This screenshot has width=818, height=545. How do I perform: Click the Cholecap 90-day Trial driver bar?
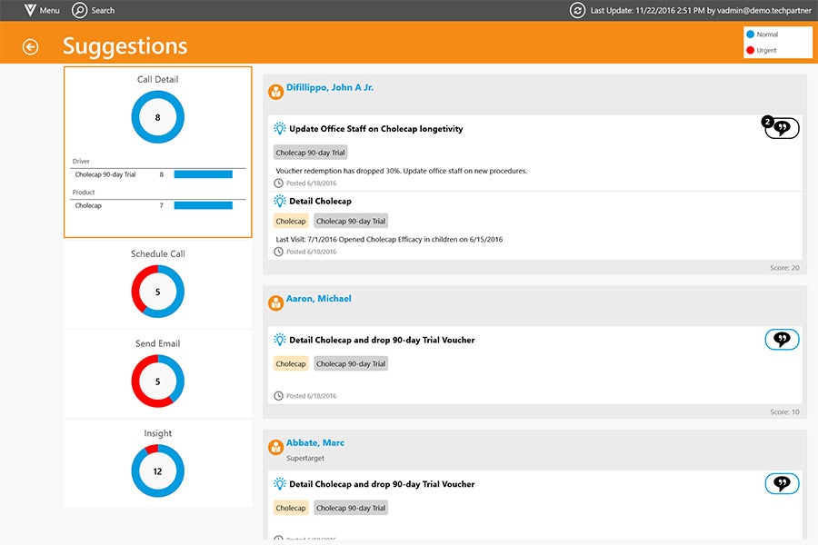pyautogui.click(x=203, y=174)
